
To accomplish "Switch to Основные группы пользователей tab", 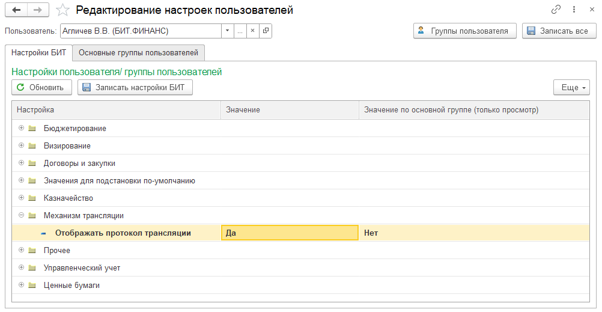I will (x=138, y=53).
